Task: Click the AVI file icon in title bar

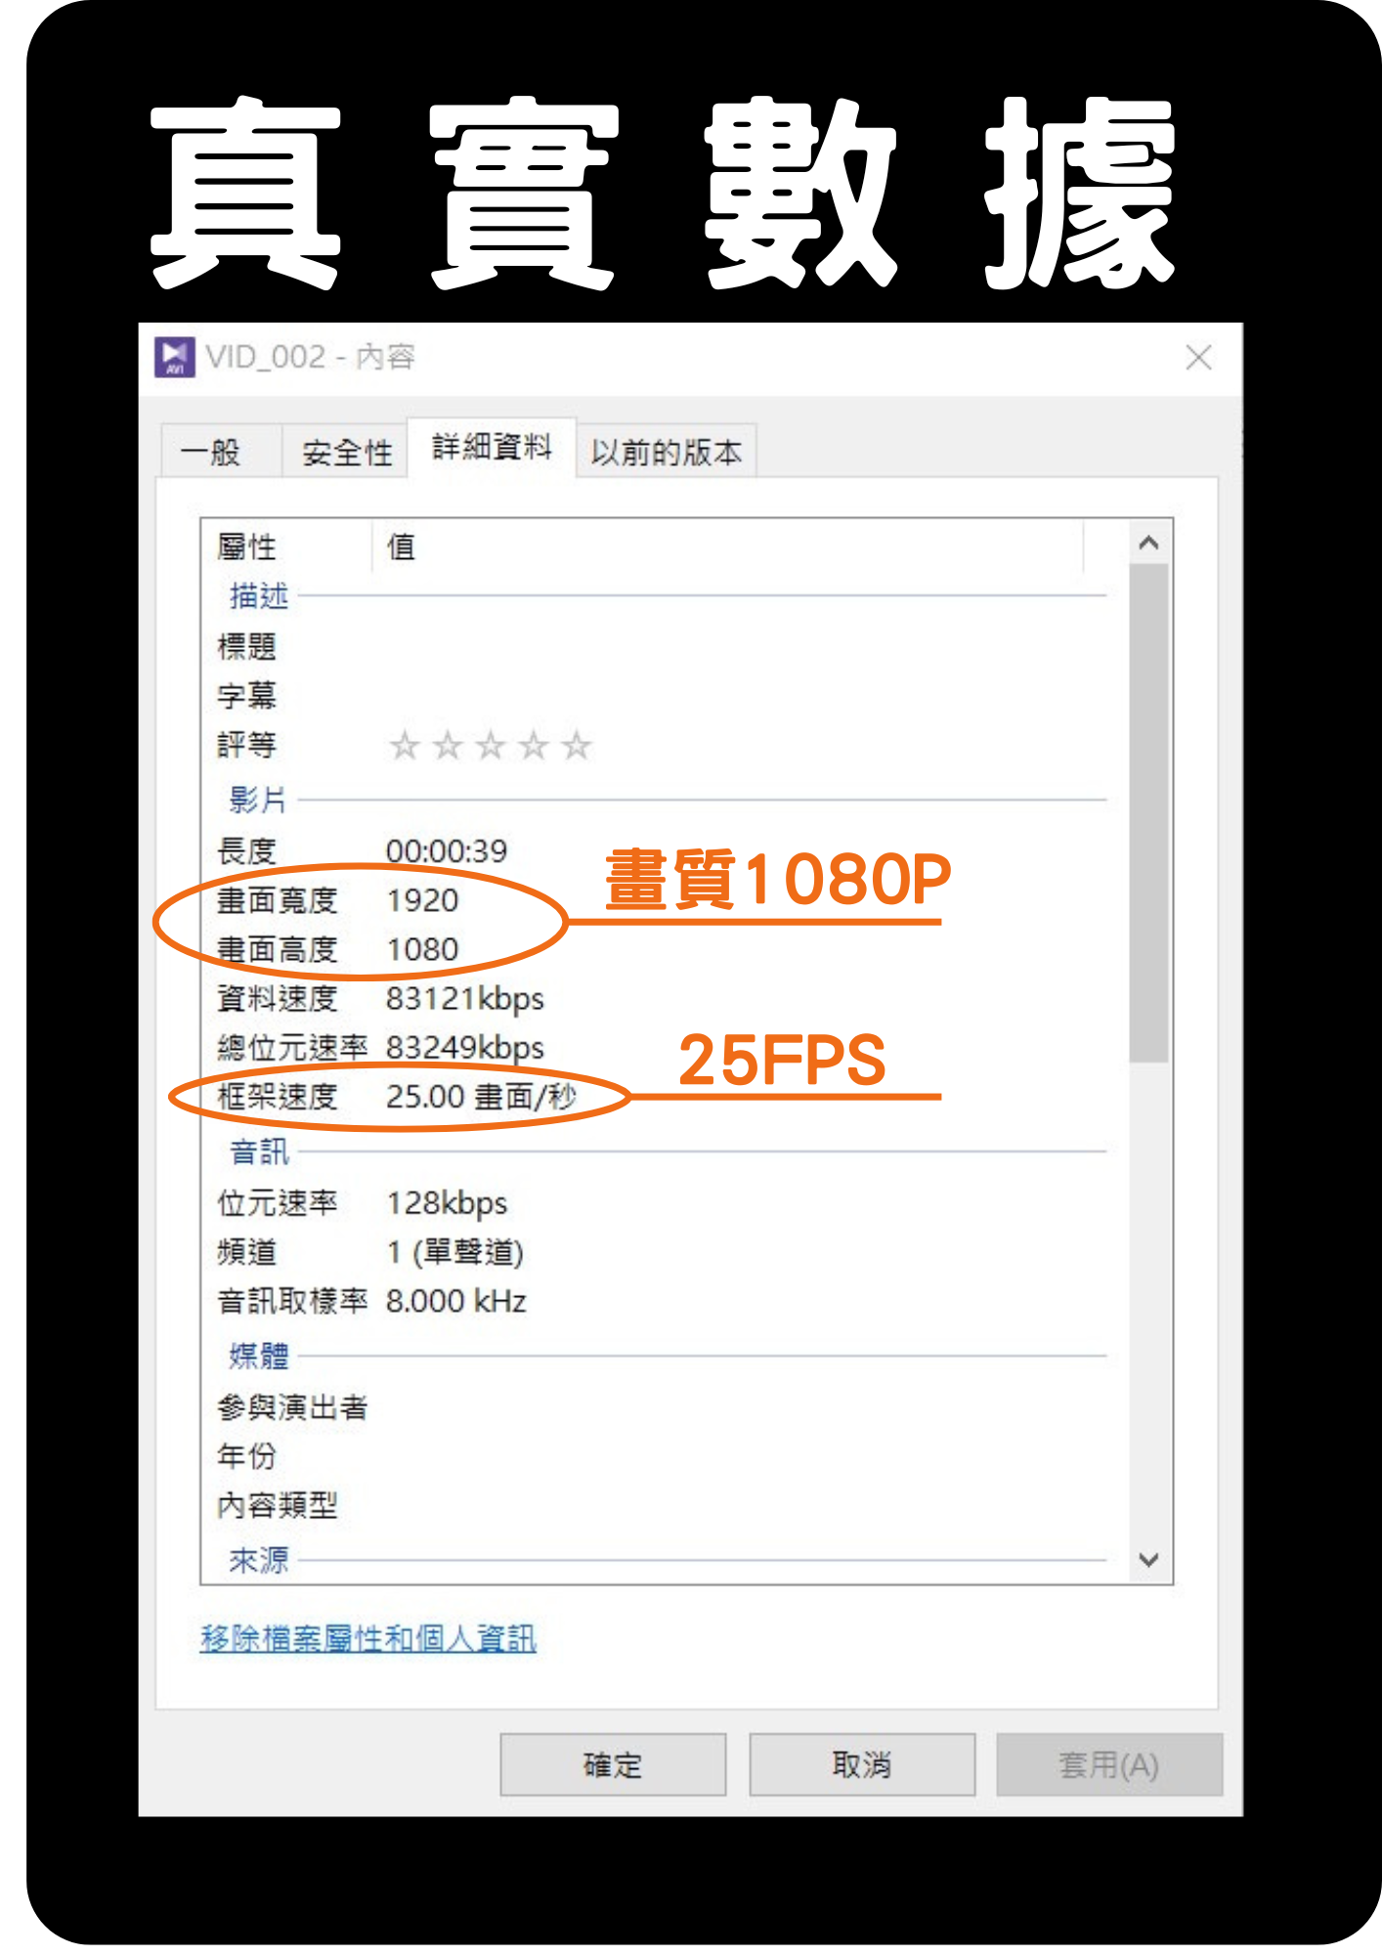Action: click(x=174, y=357)
